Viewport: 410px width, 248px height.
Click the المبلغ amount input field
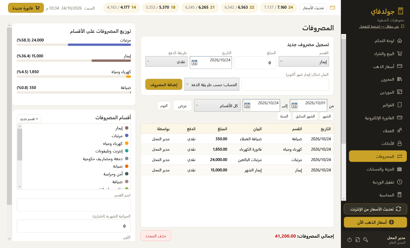(x=255, y=63)
